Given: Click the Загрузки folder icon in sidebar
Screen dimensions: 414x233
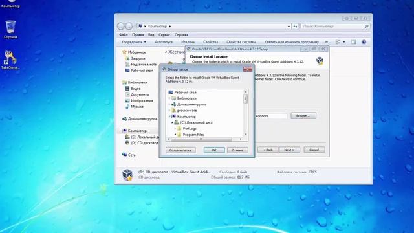Looking at the screenshot, I should [x=127, y=58].
